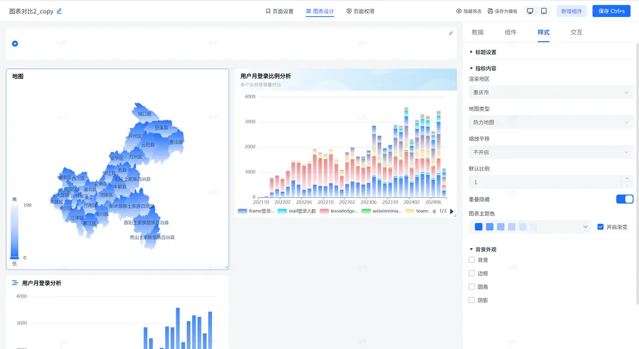Viewport: 639px width, 349px height.
Task: Open the 地图类型 热力地图 dropdown
Action: pyautogui.click(x=551, y=122)
